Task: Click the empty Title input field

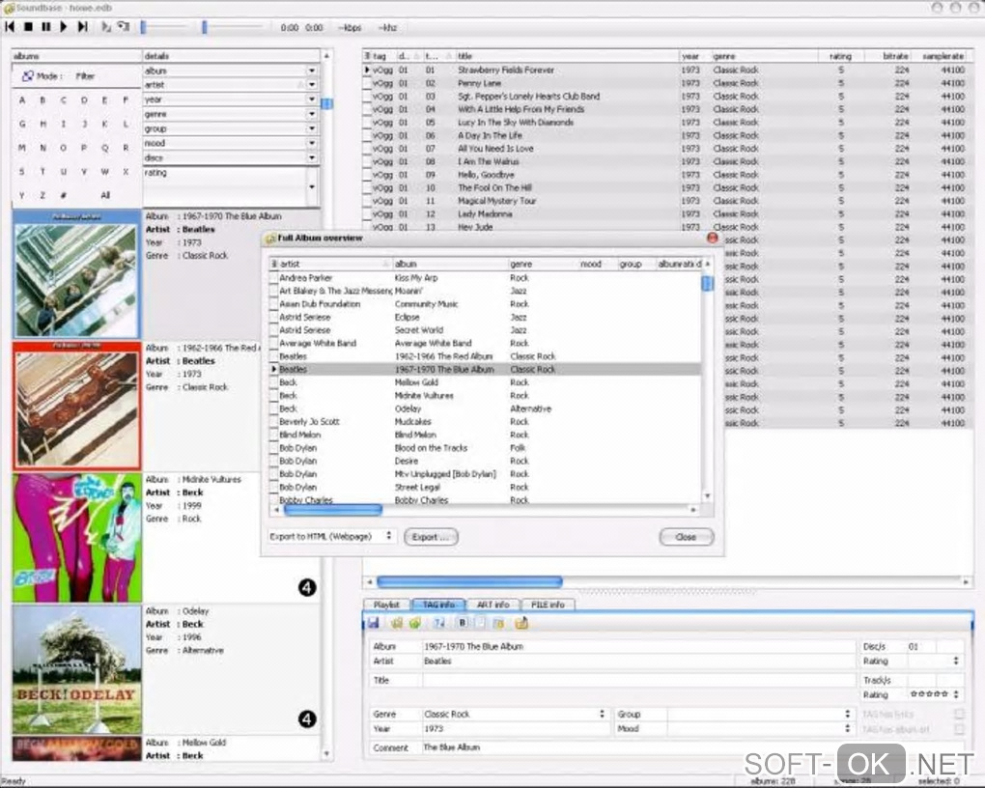Action: coord(638,681)
